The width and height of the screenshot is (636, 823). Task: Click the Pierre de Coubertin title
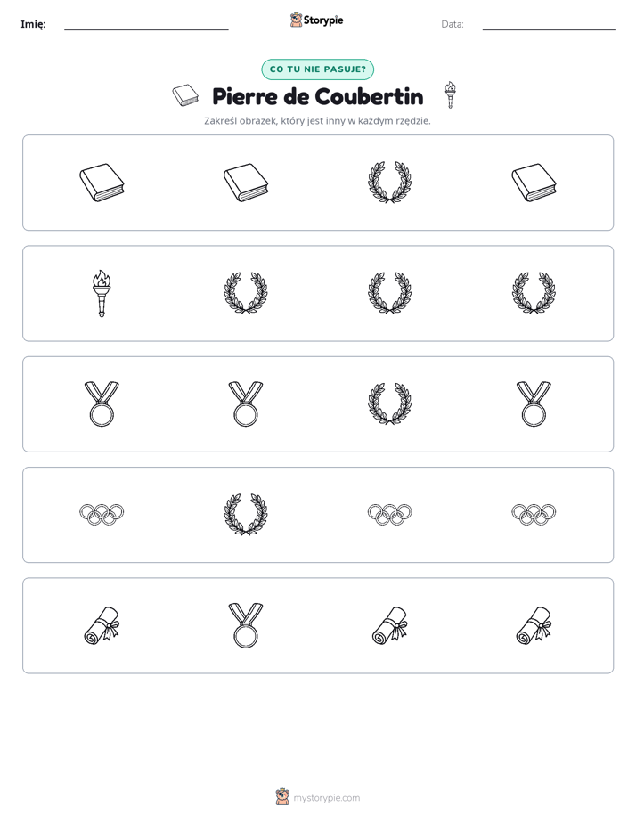point(317,96)
